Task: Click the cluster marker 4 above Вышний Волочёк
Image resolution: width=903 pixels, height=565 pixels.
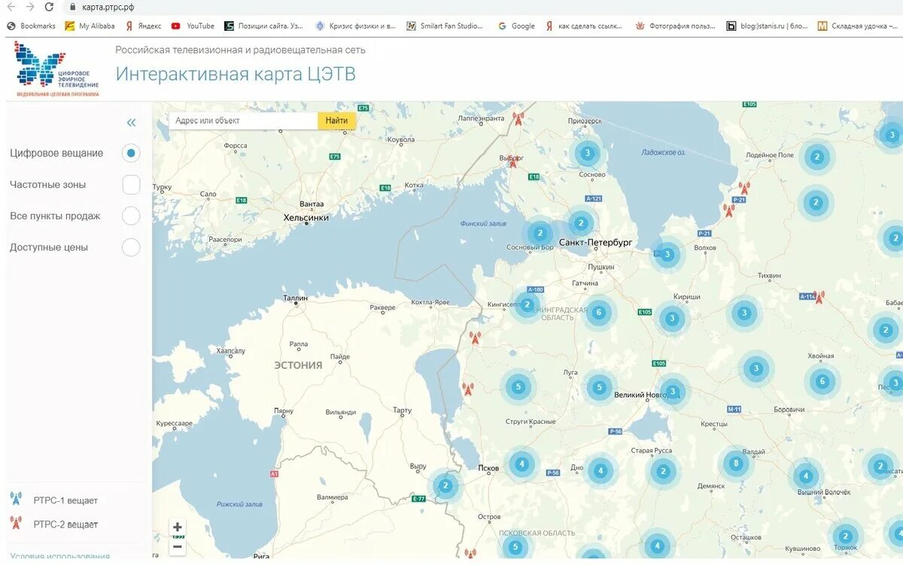Action: 805,476
